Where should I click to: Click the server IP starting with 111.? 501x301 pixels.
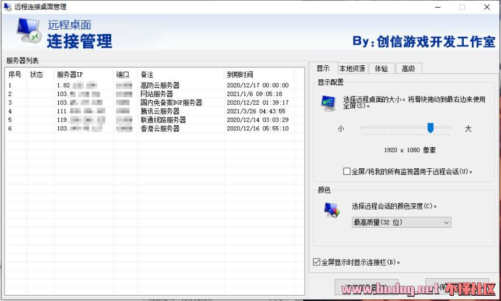coord(81,111)
